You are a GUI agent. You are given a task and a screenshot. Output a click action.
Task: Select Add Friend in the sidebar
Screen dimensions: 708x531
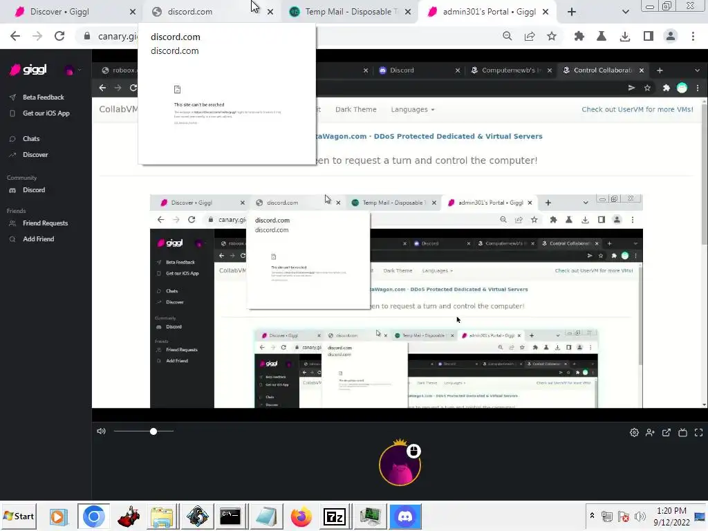pos(39,239)
